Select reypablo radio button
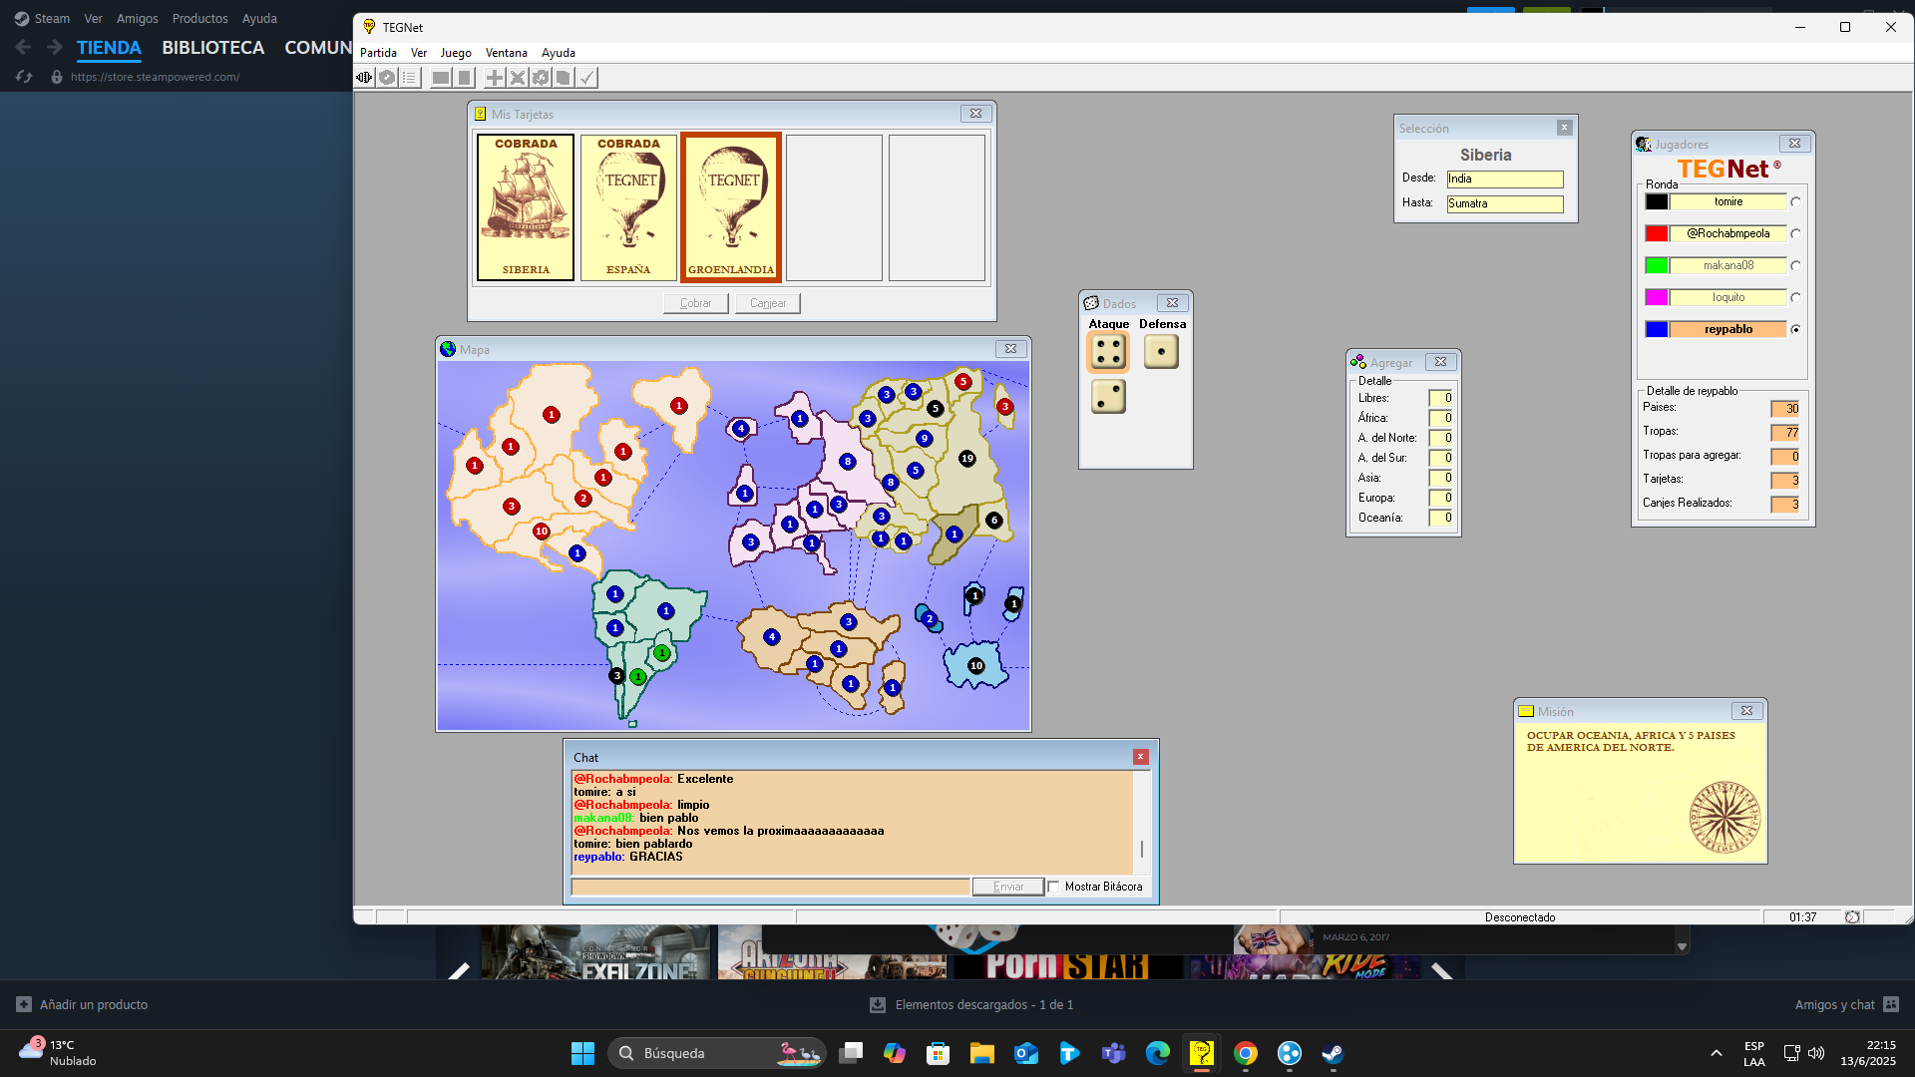 coord(1795,330)
